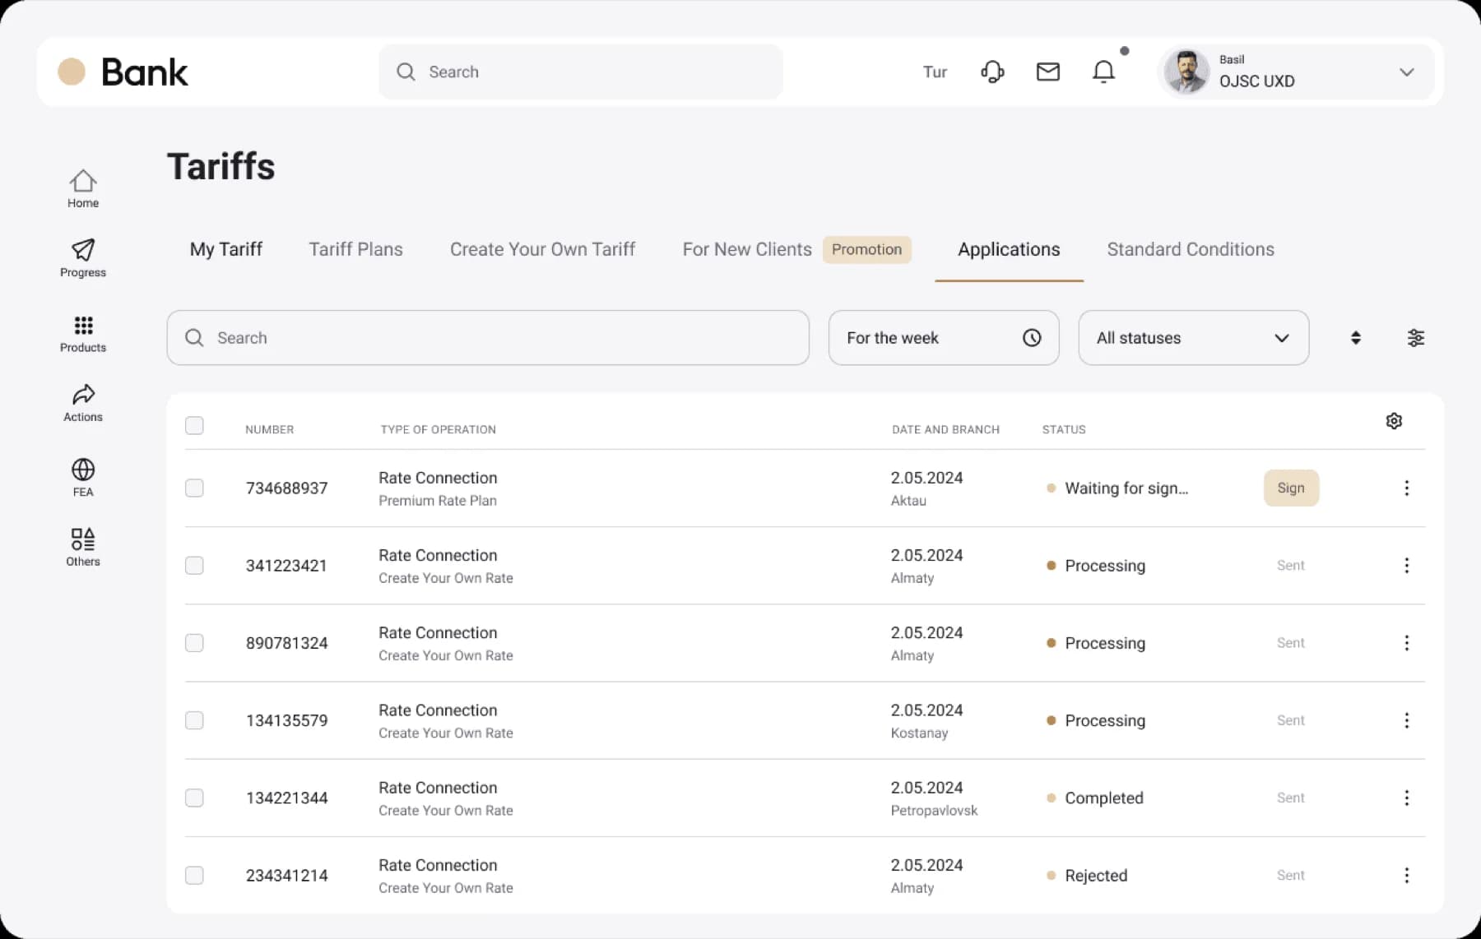This screenshot has width=1481, height=939.
Task: Open the Standard Conditions tab
Action: [x=1190, y=249]
